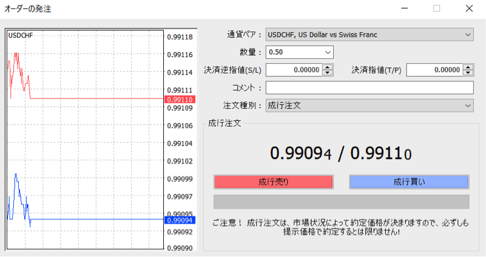Click the 0.99106 price axis label
This screenshot has width=486, height=257.
pyautogui.click(x=180, y=126)
